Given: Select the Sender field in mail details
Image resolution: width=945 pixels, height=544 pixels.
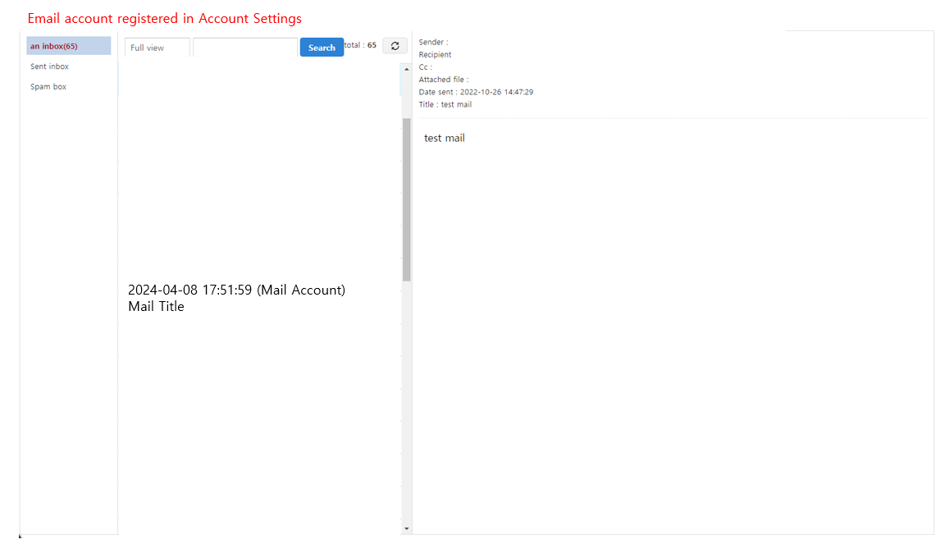Looking at the screenshot, I should coord(432,42).
